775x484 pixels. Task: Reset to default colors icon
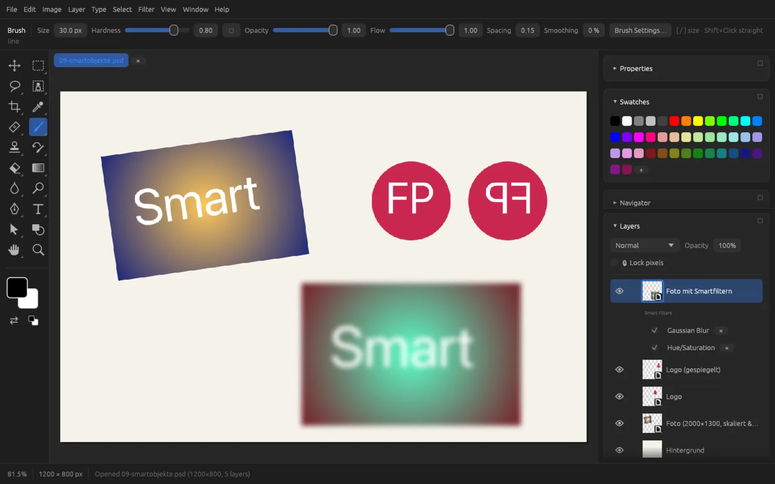click(33, 320)
